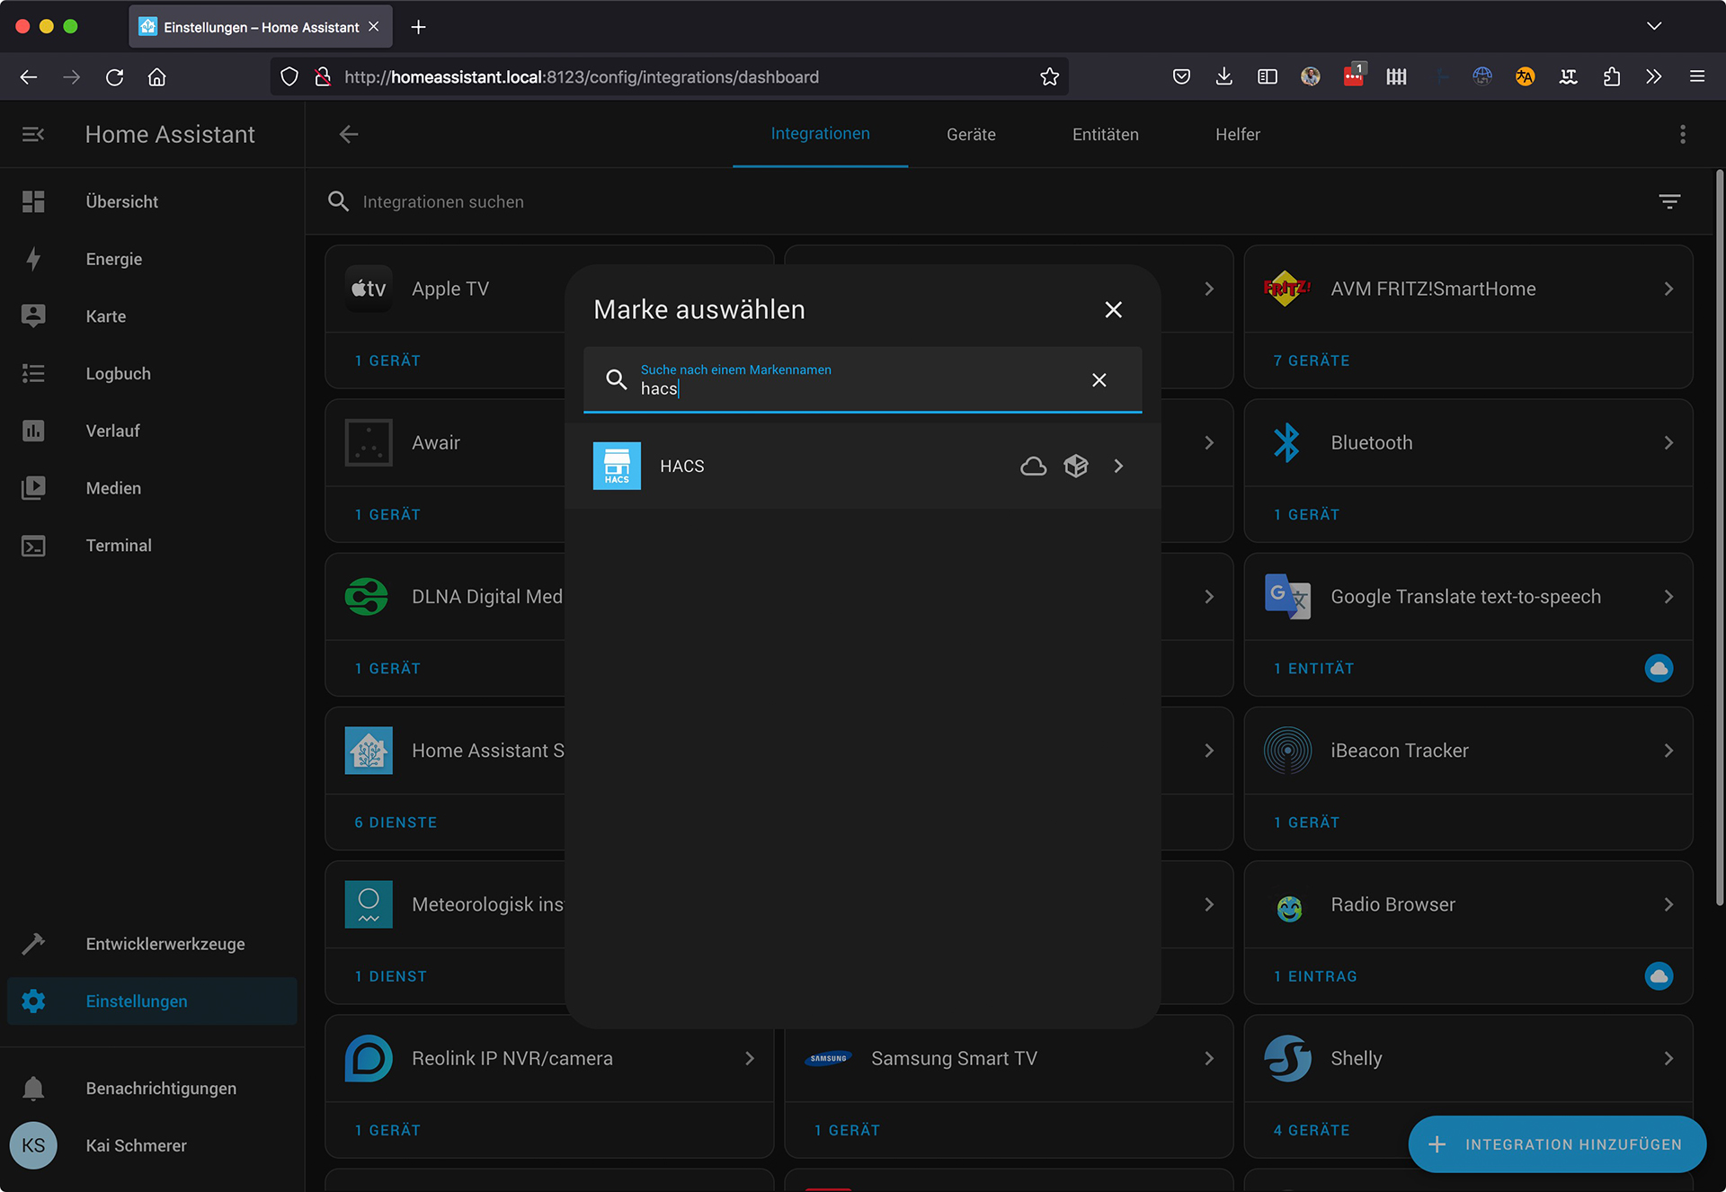This screenshot has height=1192, width=1726.
Task: Open Entwicklerwerkzeuge in sidebar
Action: 165,944
